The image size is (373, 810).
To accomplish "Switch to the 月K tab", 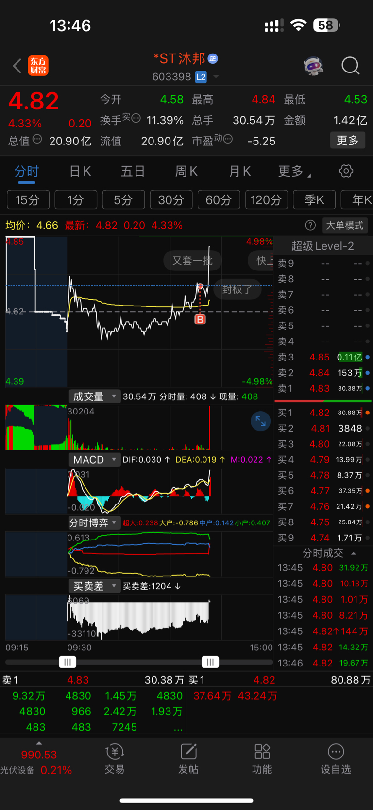I will 239,171.
